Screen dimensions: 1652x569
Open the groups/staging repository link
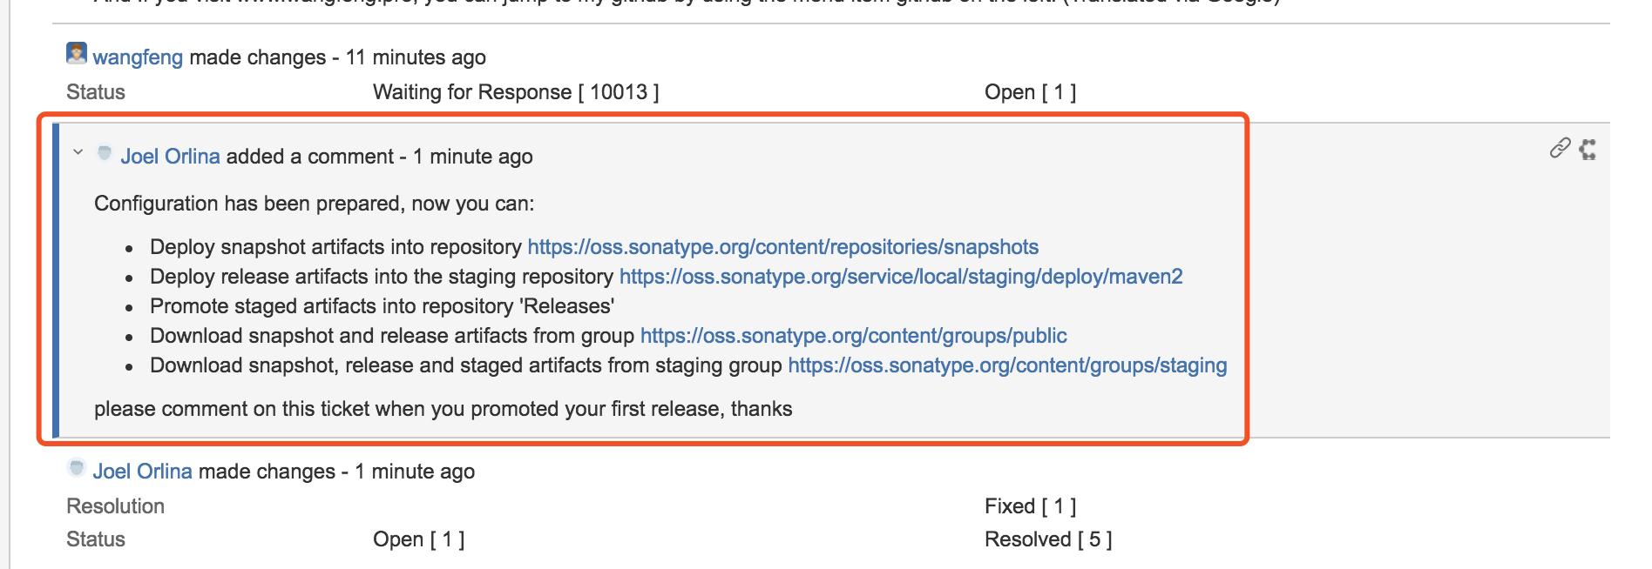[1007, 365]
